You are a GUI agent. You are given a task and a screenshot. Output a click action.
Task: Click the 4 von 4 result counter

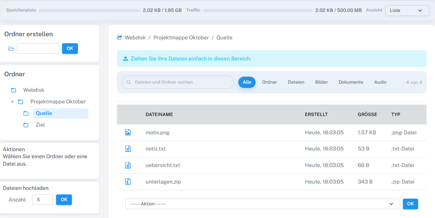tap(414, 82)
